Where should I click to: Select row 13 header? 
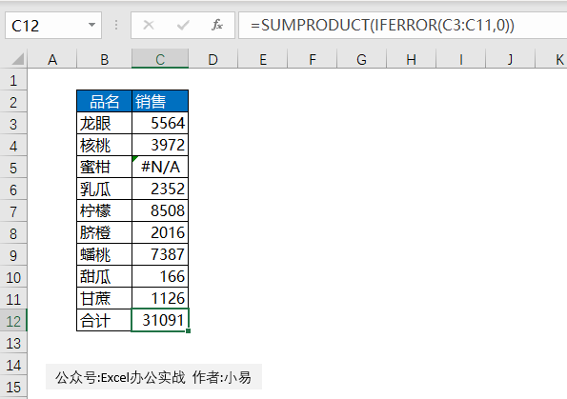(13, 343)
